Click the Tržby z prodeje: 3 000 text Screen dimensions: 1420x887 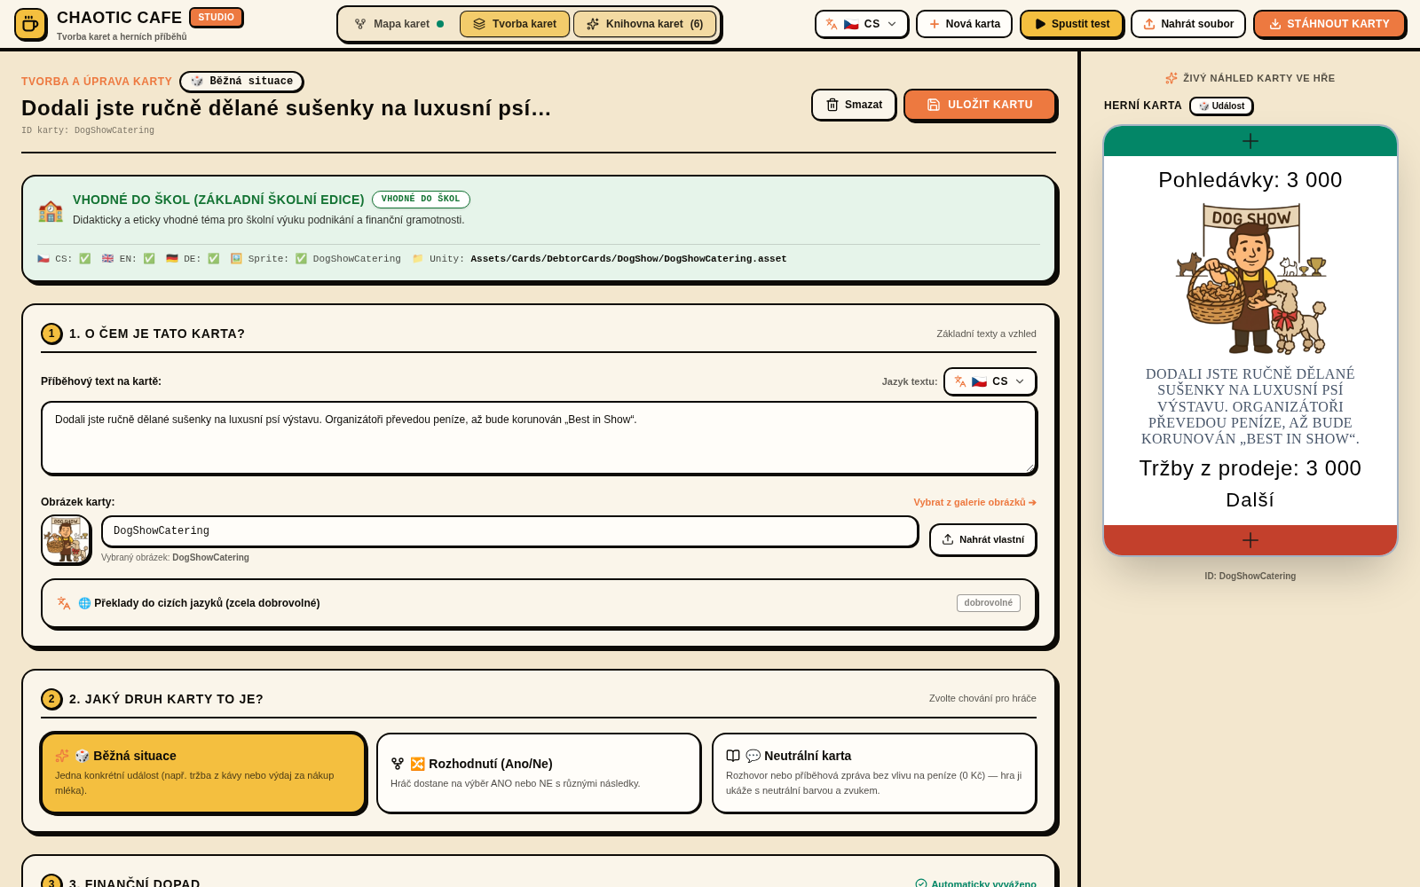pyautogui.click(x=1250, y=468)
